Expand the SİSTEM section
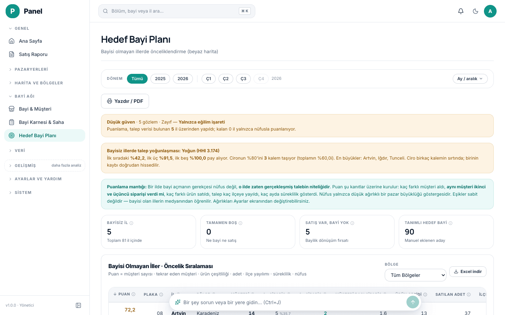 pyautogui.click(x=45, y=192)
